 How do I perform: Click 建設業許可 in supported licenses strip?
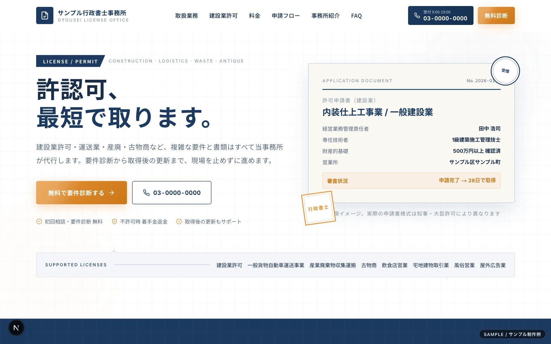pyautogui.click(x=229, y=265)
